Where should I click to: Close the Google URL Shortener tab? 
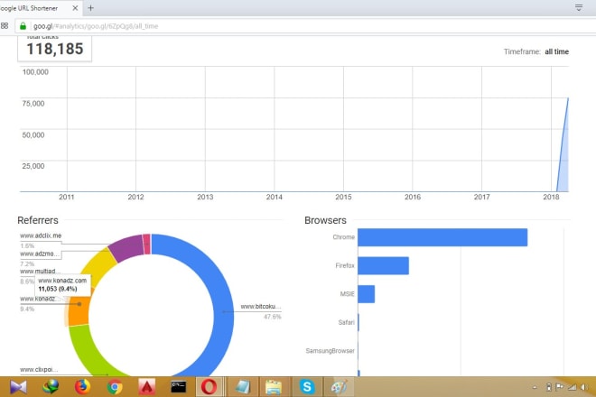[75, 8]
